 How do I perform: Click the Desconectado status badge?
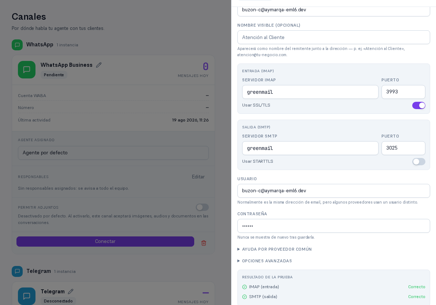[x=59, y=301]
